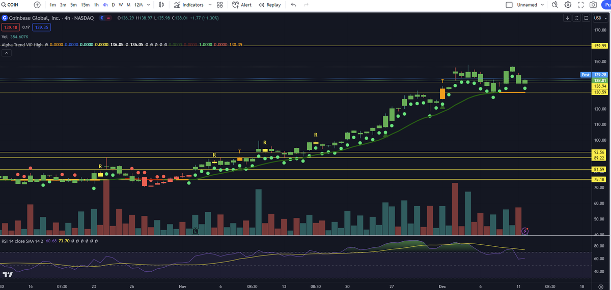The width and height of the screenshot is (611, 290).
Task: Expand the manage layouts dropdown chevron
Action: [543, 5]
